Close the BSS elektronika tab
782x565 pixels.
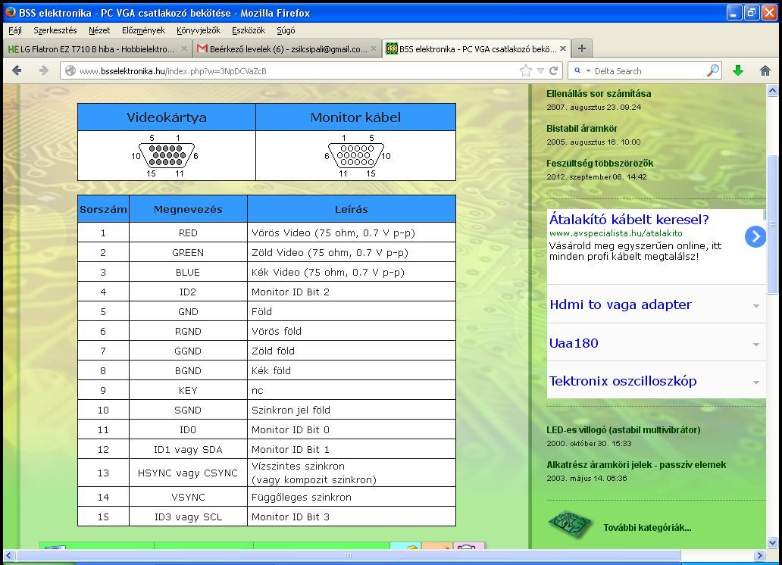click(563, 49)
